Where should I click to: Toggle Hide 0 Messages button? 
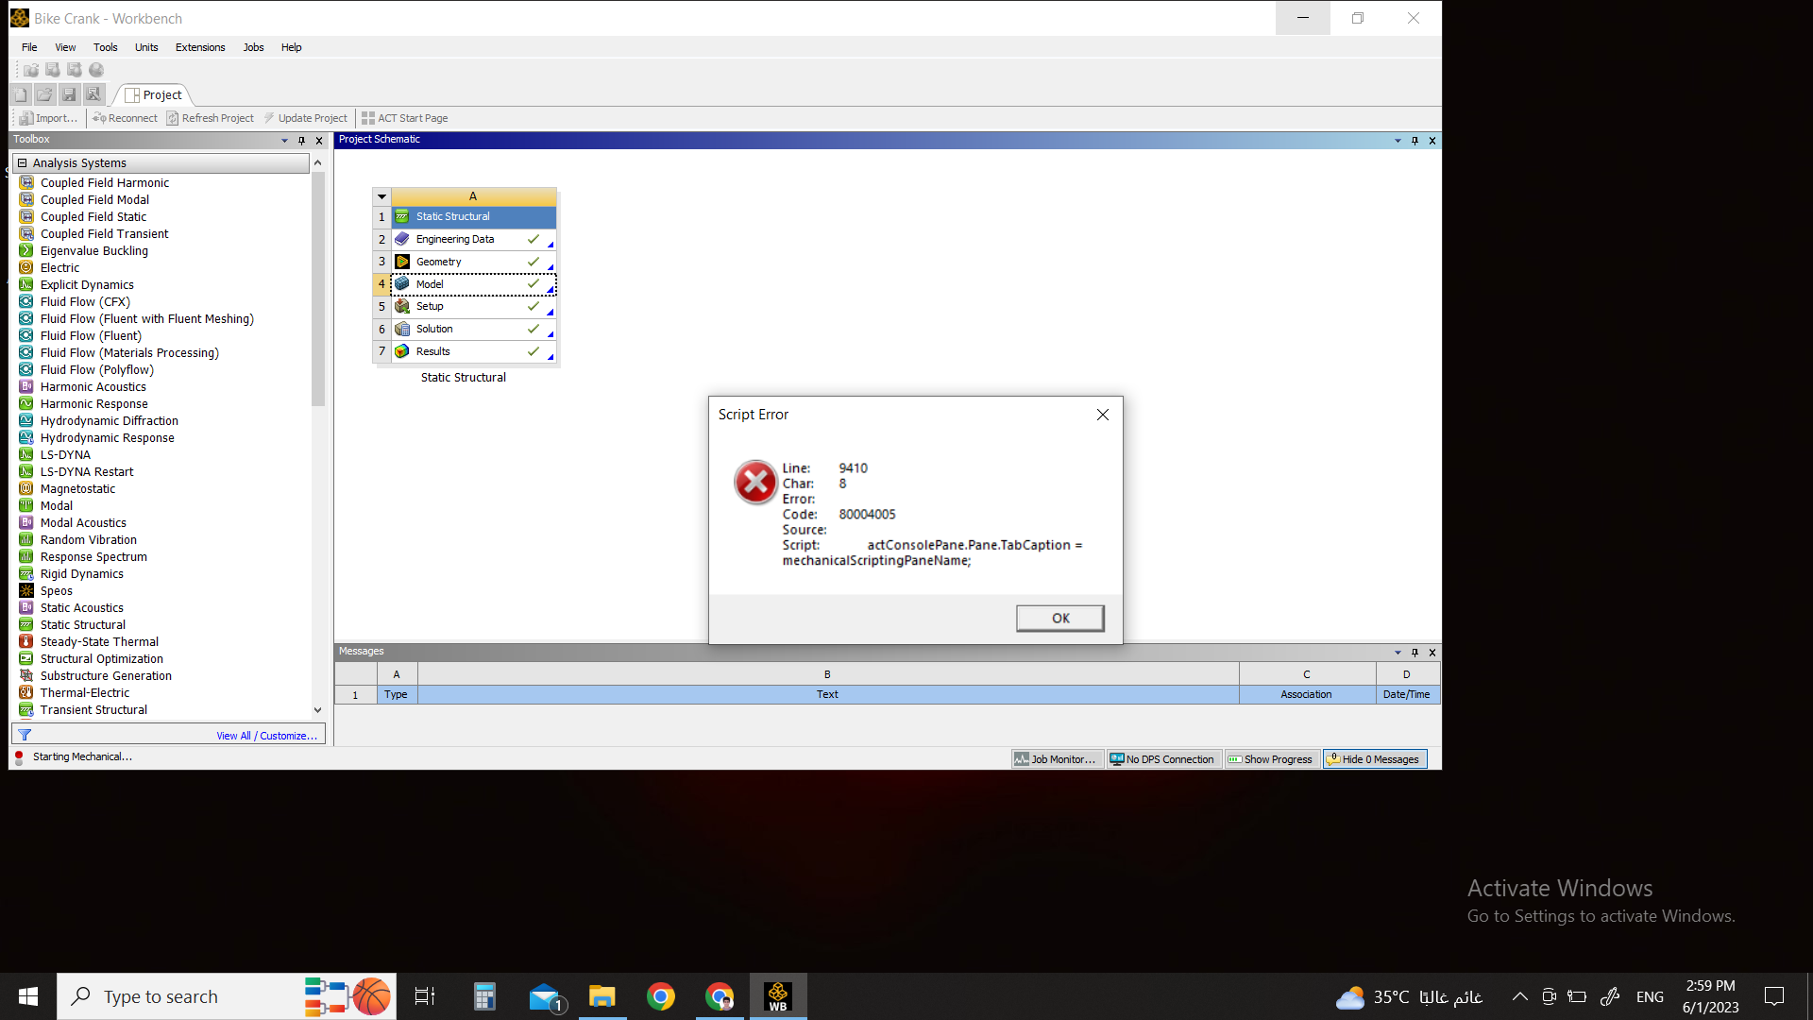1374,759
